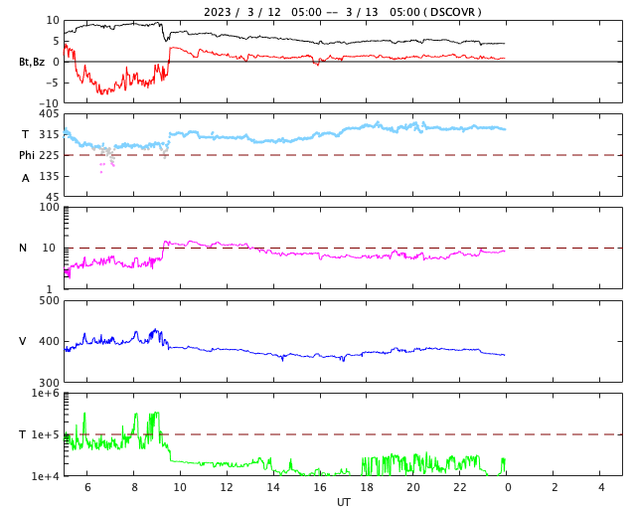Click the "22" hour tick on the UT axis
Image resolution: width=636 pixels, height=509 pixels.
460,487
